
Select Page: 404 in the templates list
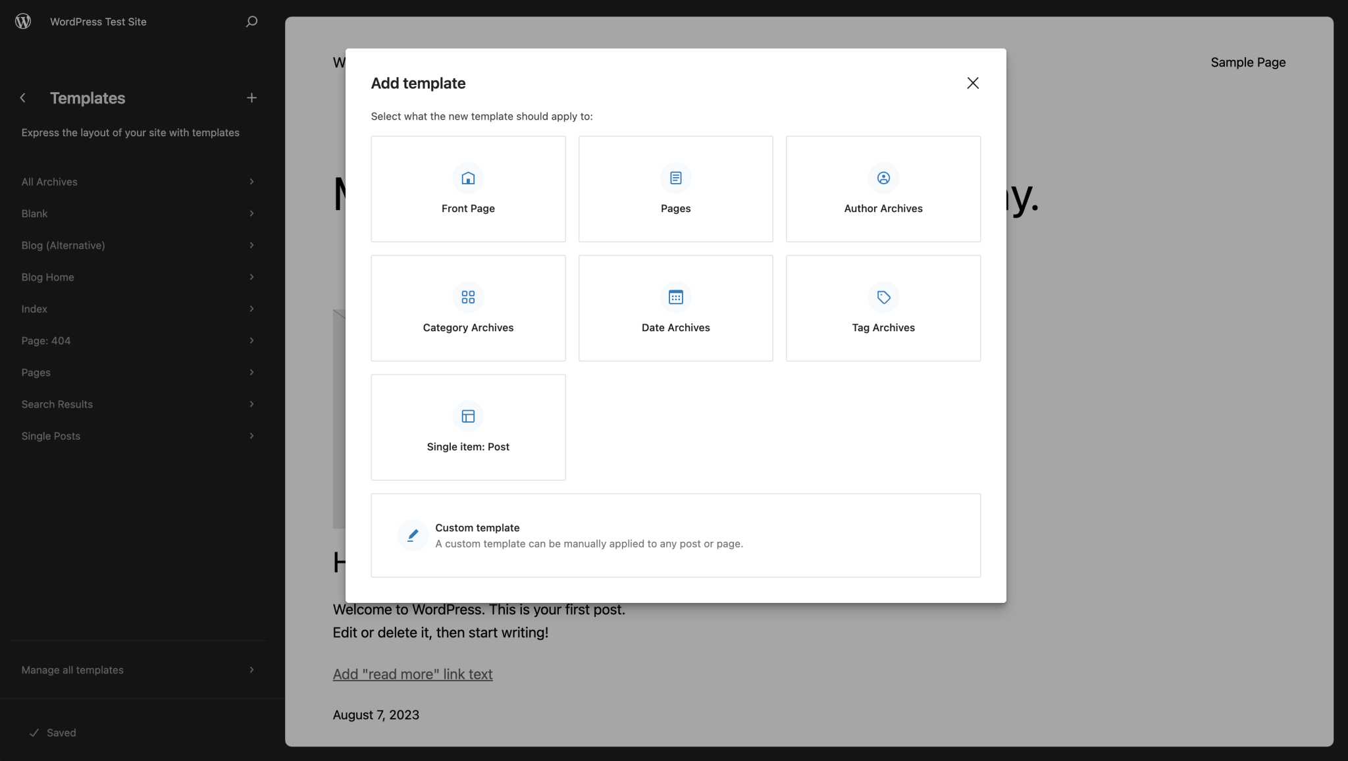46,340
